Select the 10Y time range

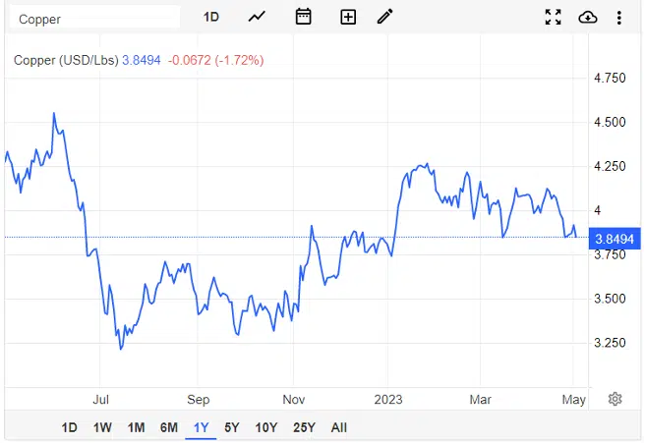[x=266, y=427]
